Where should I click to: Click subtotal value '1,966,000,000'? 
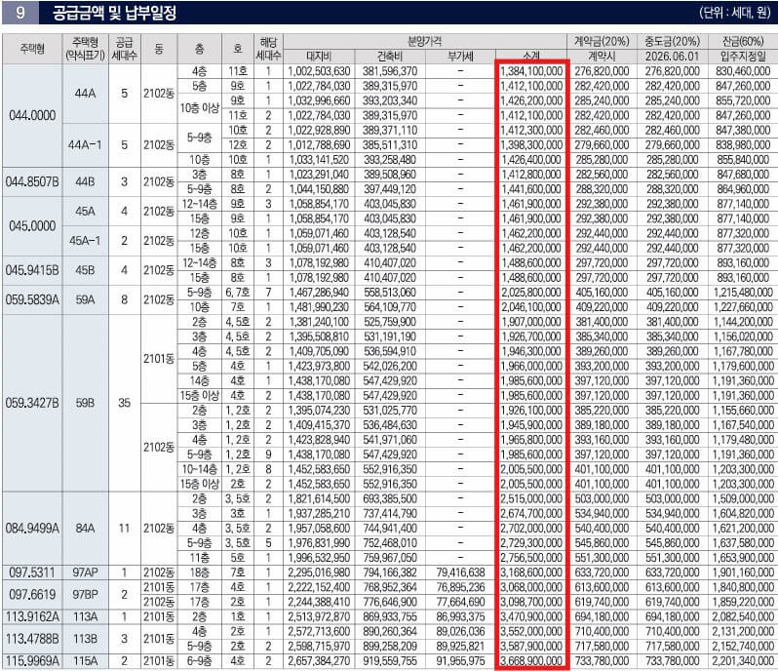tap(531, 366)
